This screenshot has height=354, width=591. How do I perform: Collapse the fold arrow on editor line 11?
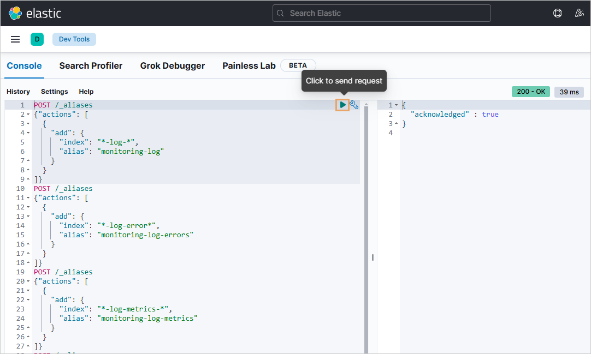[x=28, y=198]
